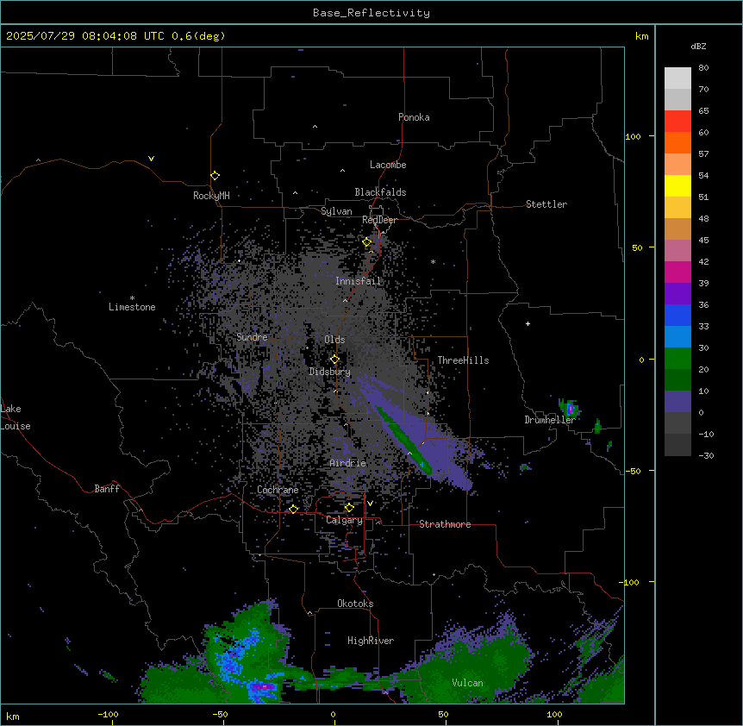Click the yellow diamond marker above RockyMH
The width and height of the screenshot is (743, 726).
pos(215,176)
